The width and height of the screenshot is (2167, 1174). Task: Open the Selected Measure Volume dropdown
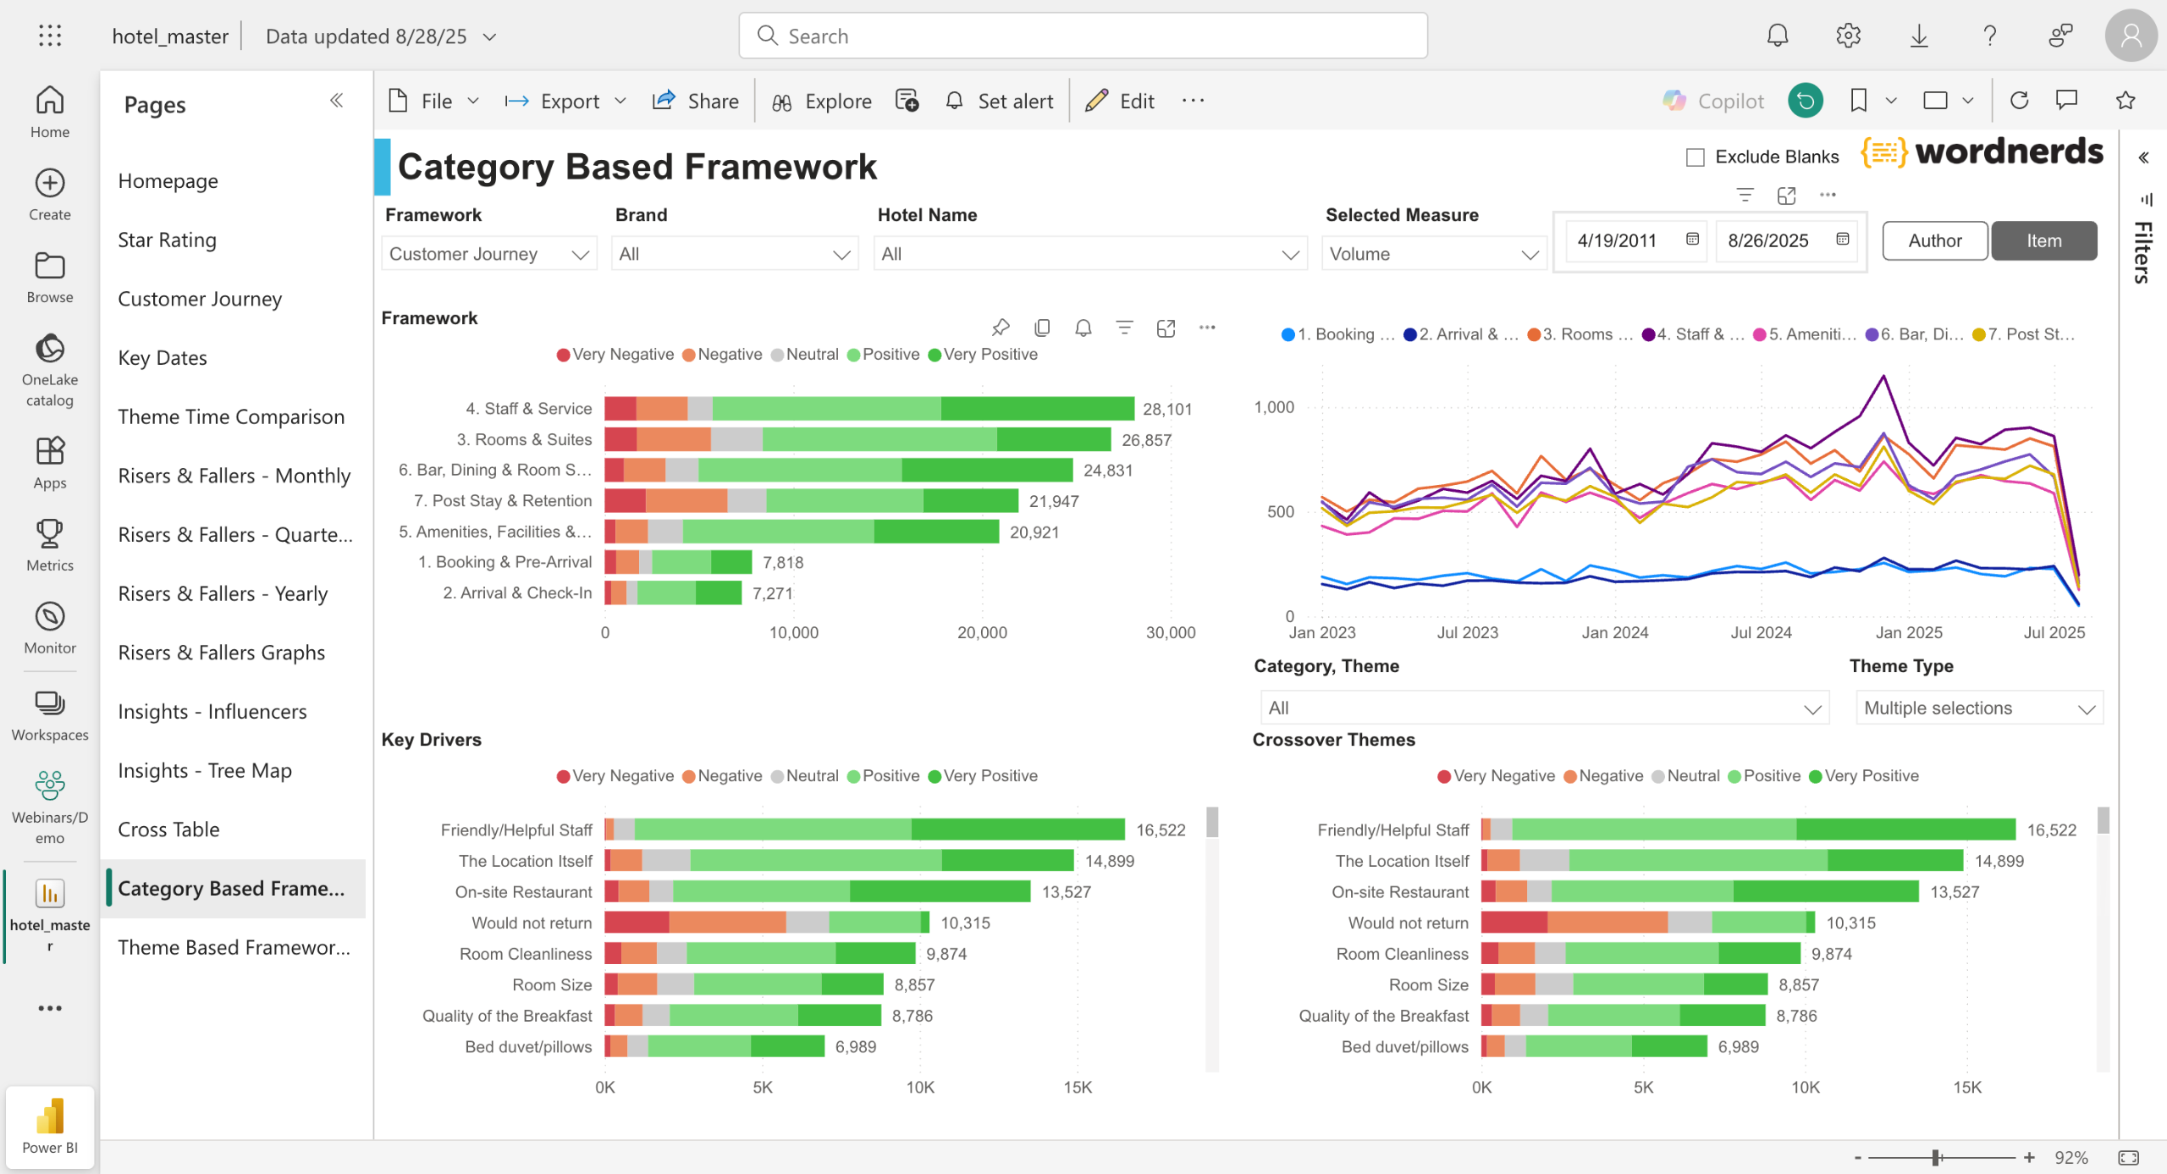pos(1433,254)
